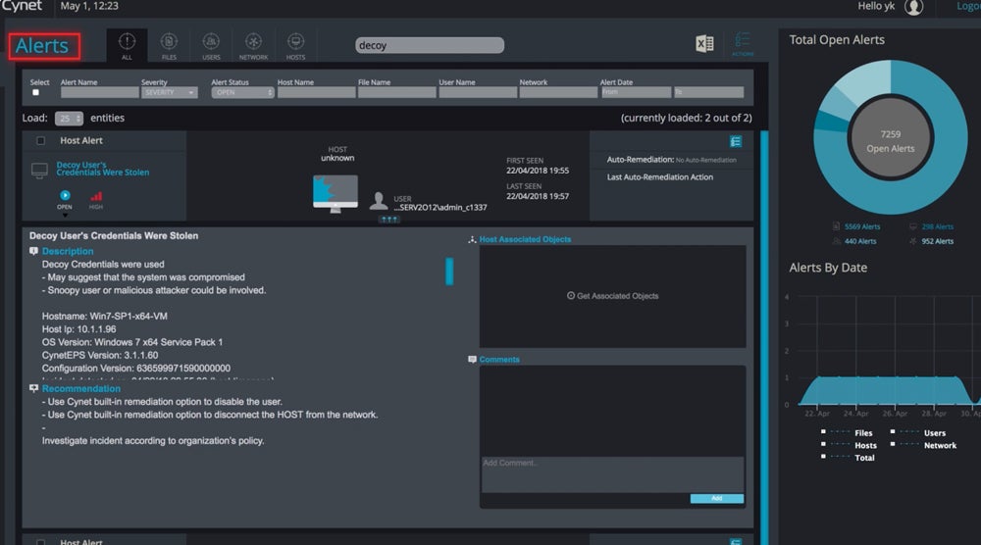Switch to the FILES alerts icon

169,45
